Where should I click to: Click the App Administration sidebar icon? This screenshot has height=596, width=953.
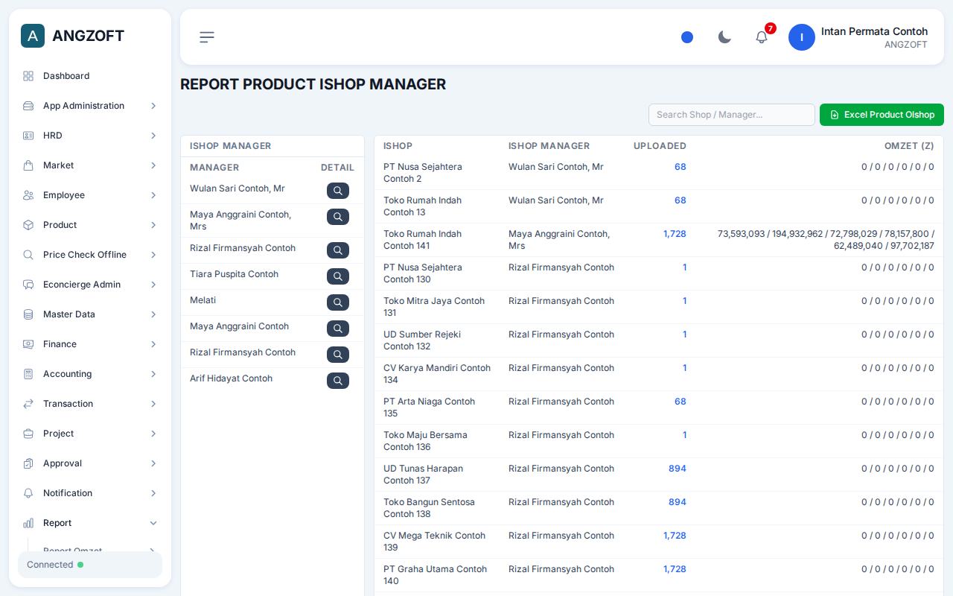pos(28,106)
